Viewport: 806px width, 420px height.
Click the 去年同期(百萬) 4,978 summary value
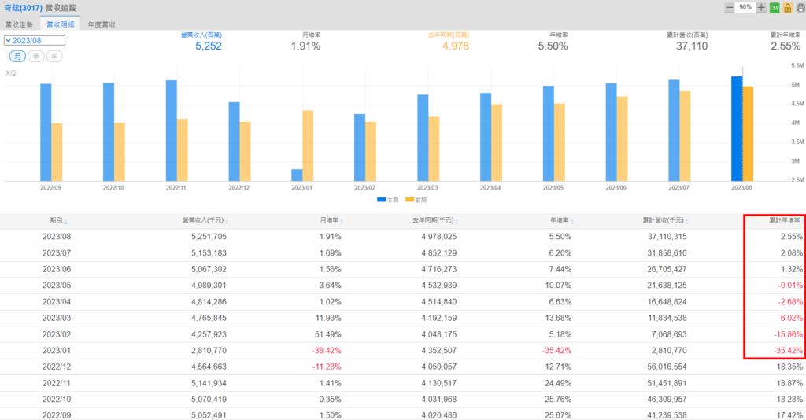tap(456, 46)
